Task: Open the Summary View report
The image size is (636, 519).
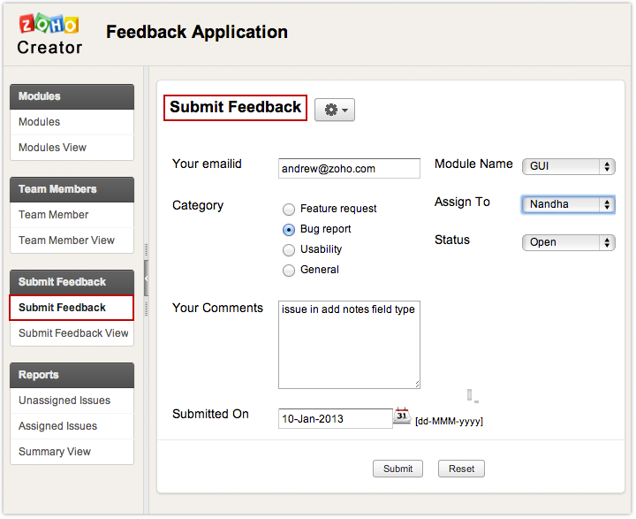Action: tap(55, 452)
